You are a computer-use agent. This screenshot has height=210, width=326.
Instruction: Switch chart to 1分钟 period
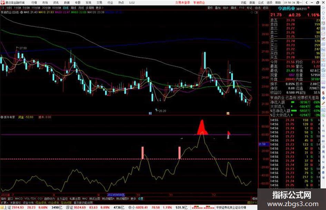point(17,8)
